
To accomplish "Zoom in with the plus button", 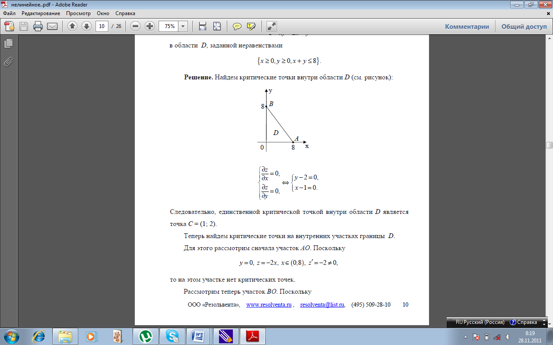I will tap(149, 26).
